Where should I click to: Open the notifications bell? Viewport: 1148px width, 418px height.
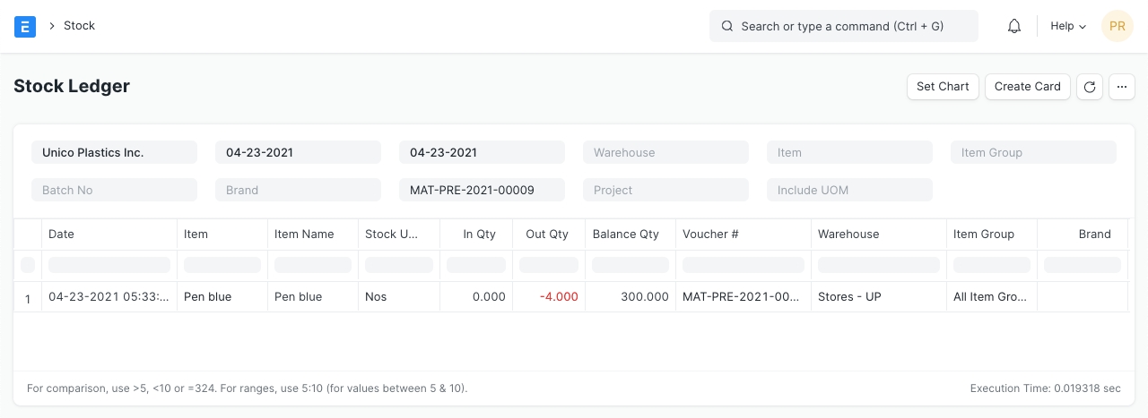[x=1014, y=26]
